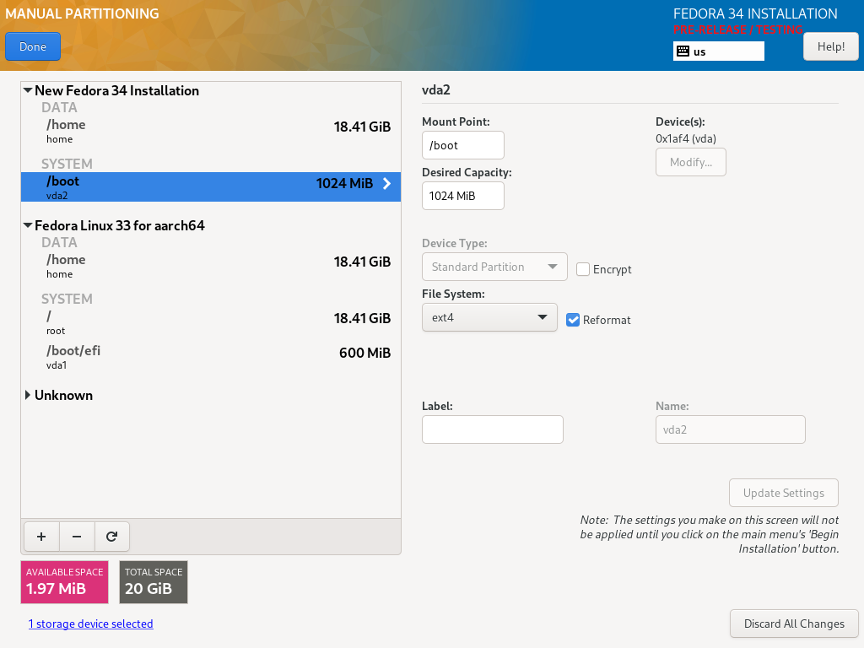Screen dimensions: 864x648
Task: Click the Label input field
Action: pyautogui.click(x=493, y=429)
